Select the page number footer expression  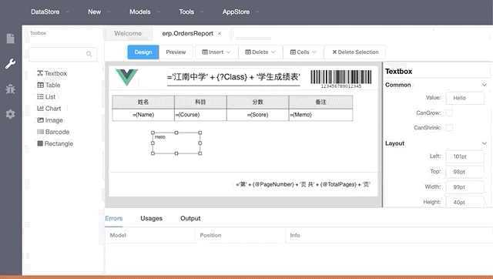click(x=303, y=184)
